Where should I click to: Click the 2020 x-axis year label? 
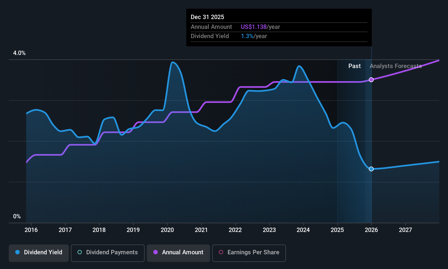point(167,230)
